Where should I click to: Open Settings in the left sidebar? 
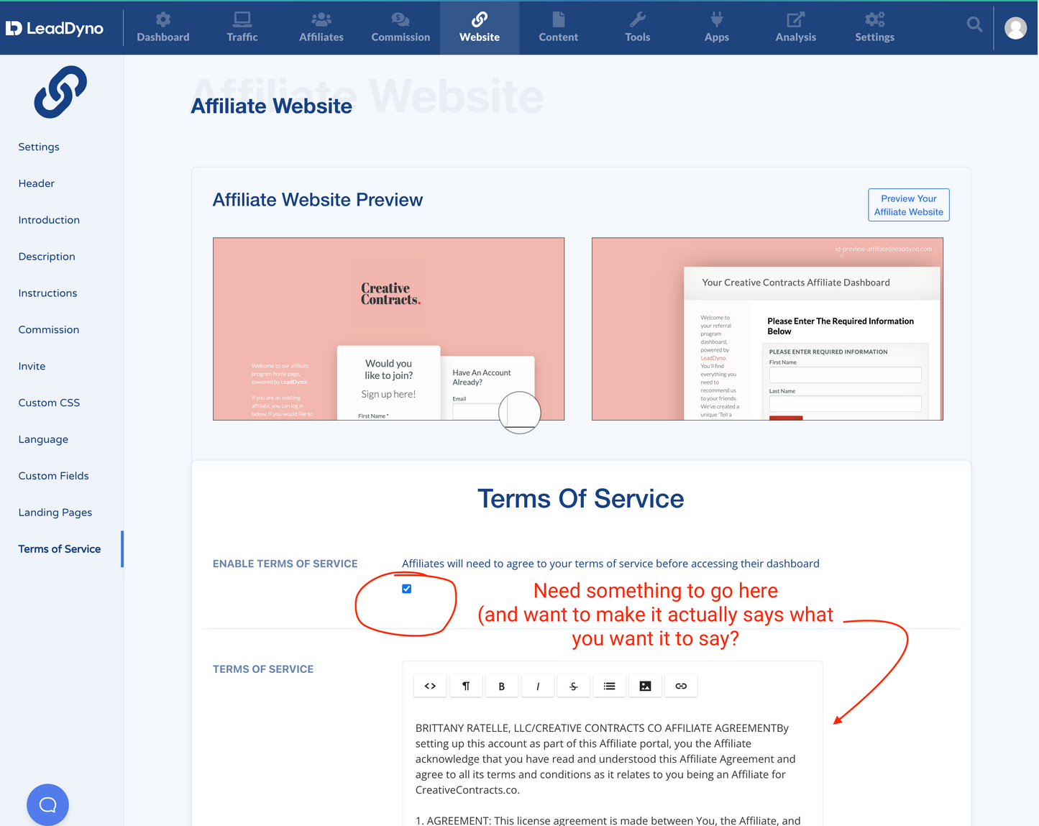39,147
